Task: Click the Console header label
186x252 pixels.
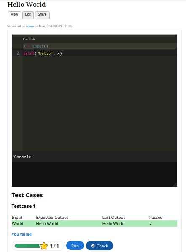Action: tap(23, 157)
